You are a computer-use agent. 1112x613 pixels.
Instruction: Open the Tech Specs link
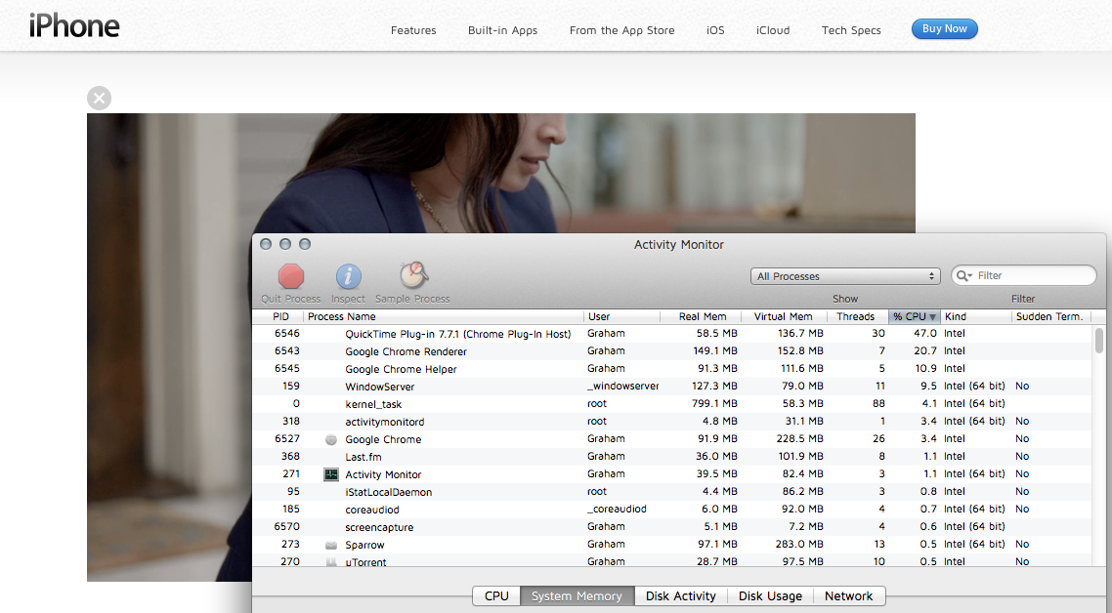pos(851,30)
